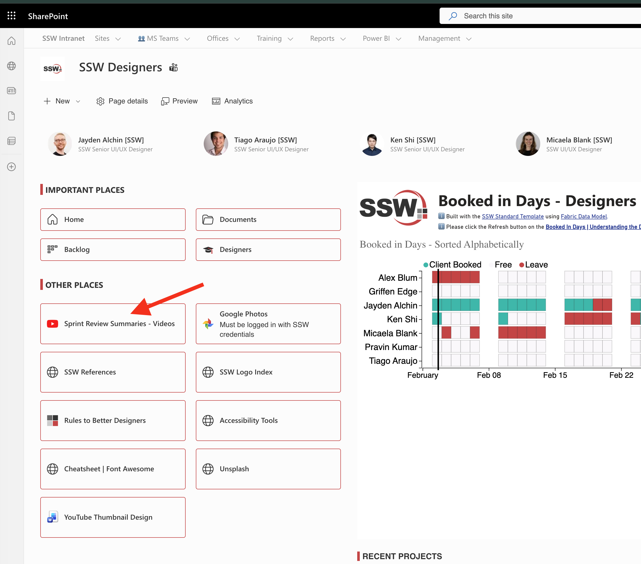This screenshot has width=641, height=564.
Task: Open the SSW Standard Template link
Action: point(513,216)
